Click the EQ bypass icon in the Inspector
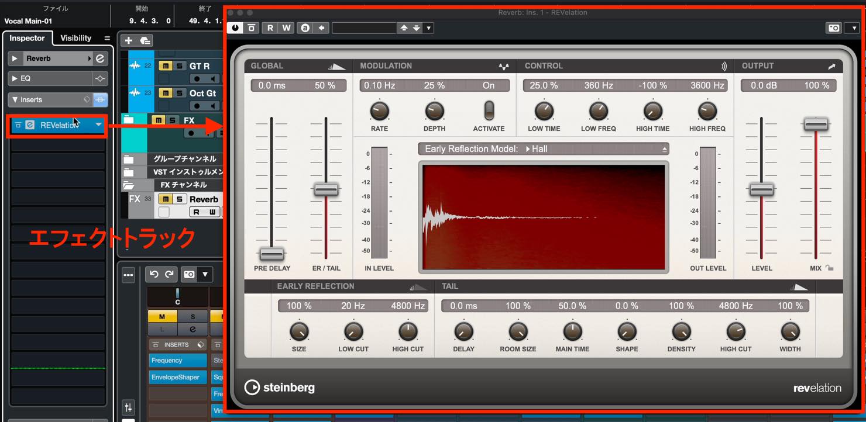Image resolution: width=866 pixels, height=422 pixels. pos(100,78)
